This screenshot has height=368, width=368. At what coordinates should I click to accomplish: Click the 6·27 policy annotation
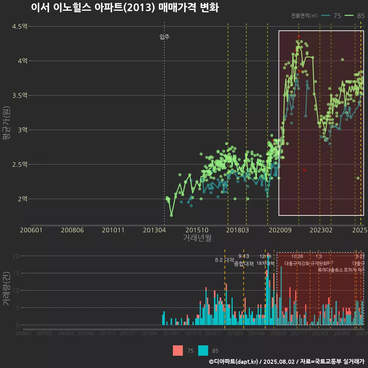pyautogui.click(x=360, y=256)
